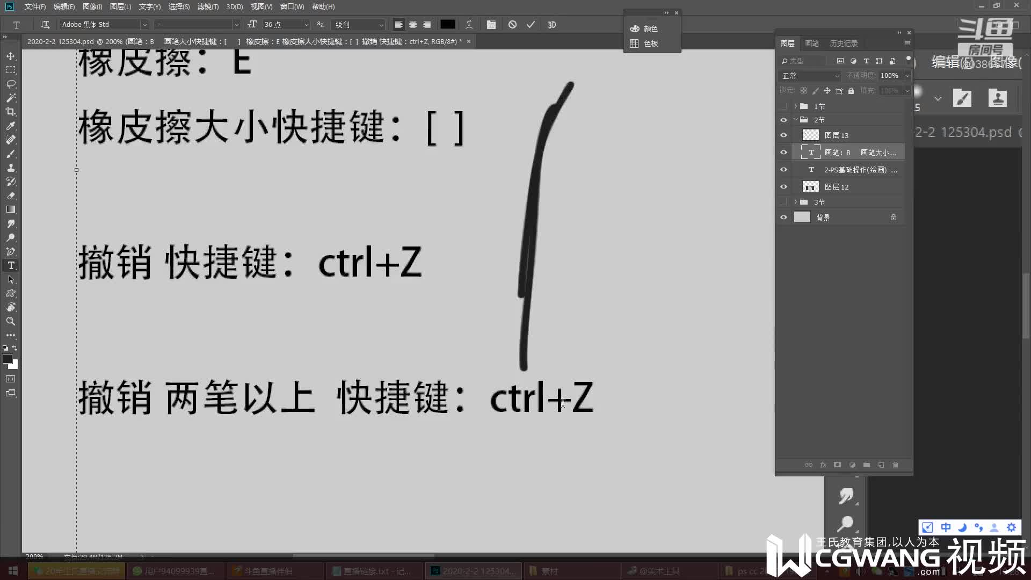Click the center text alignment icon
This screenshot has width=1031, height=580.
(412, 24)
